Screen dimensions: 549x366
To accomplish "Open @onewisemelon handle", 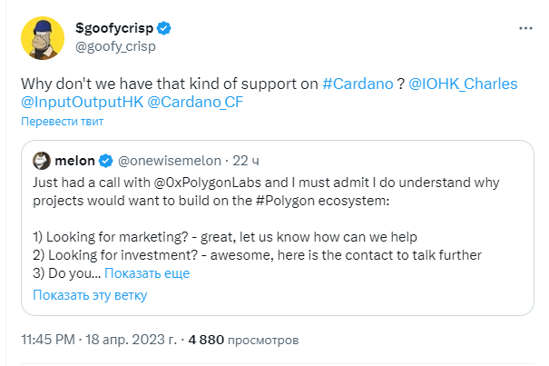I will (x=170, y=161).
